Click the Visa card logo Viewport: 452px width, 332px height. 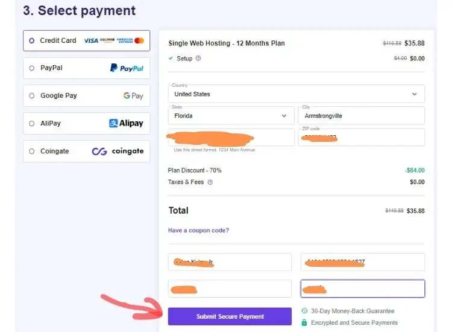(91, 40)
